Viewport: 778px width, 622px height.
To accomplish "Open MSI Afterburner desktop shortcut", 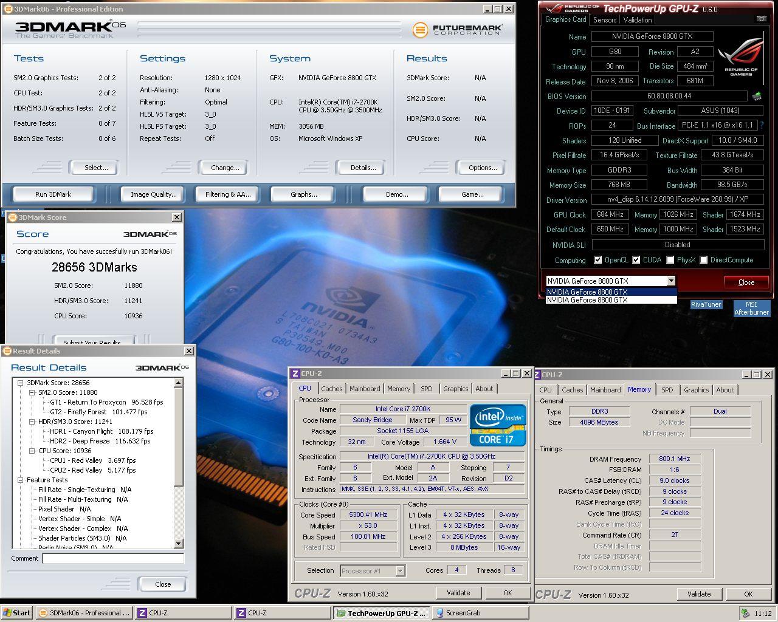I will click(751, 309).
